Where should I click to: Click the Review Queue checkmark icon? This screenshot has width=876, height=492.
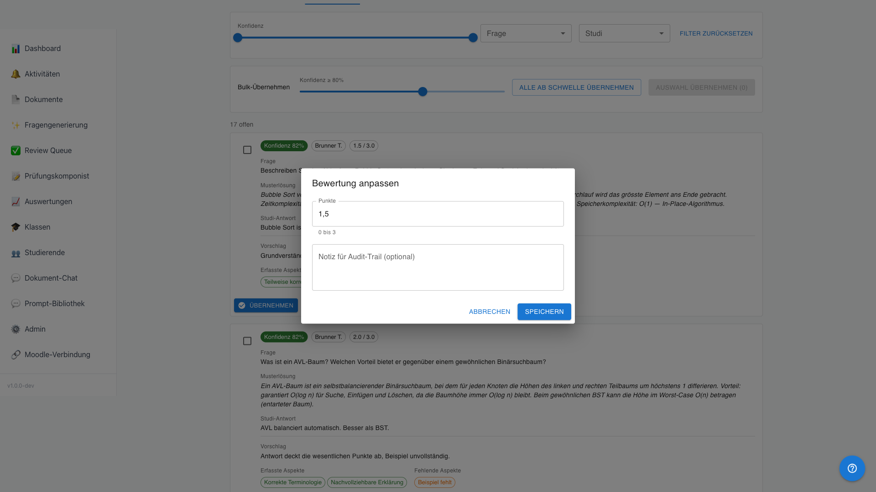click(16, 151)
